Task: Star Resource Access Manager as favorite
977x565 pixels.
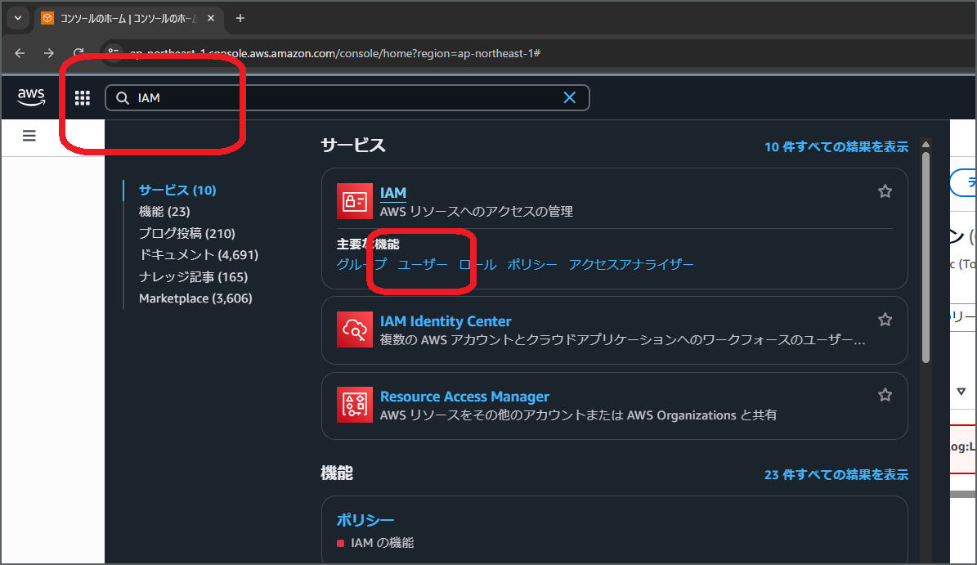Action: pos(885,395)
